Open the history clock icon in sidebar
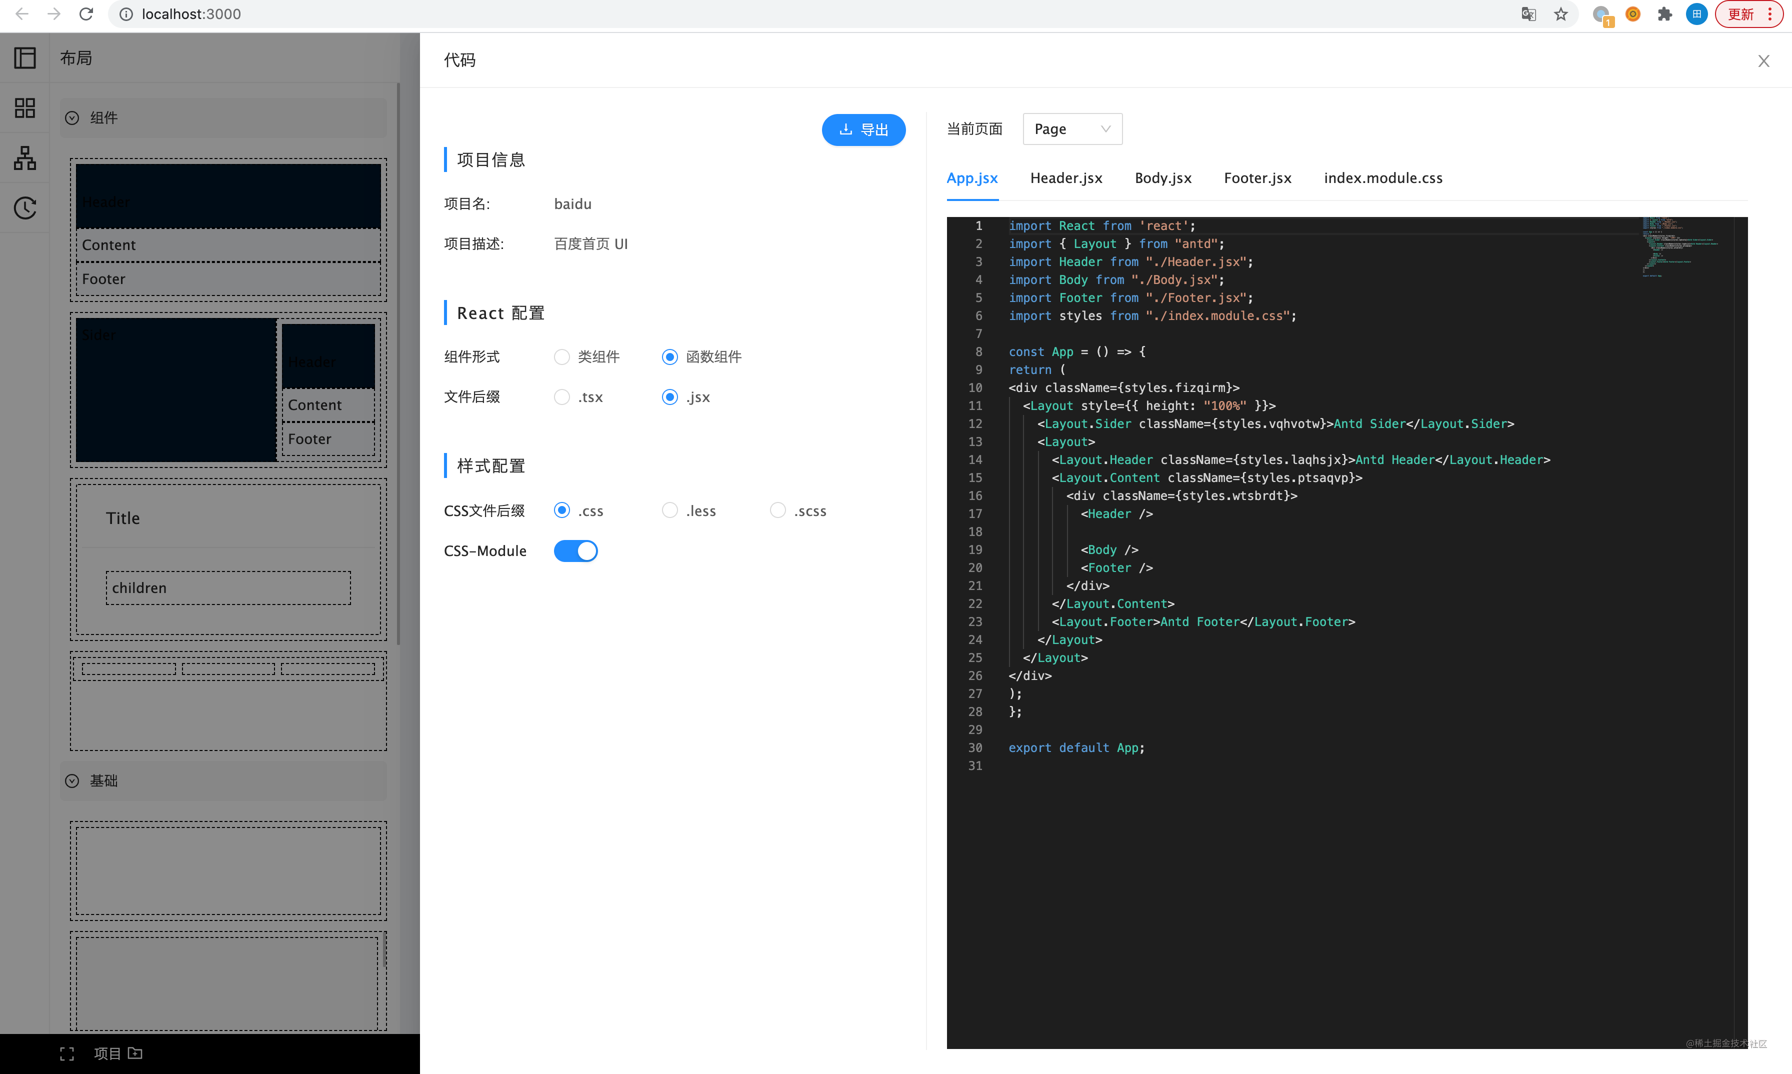 click(x=24, y=207)
